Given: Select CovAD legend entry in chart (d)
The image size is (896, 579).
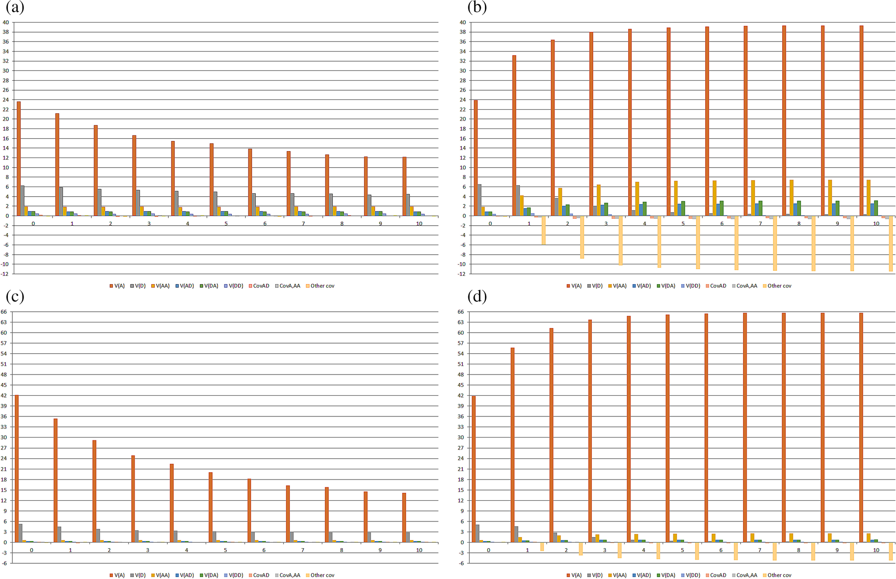Looking at the screenshot, I should 716,575.
